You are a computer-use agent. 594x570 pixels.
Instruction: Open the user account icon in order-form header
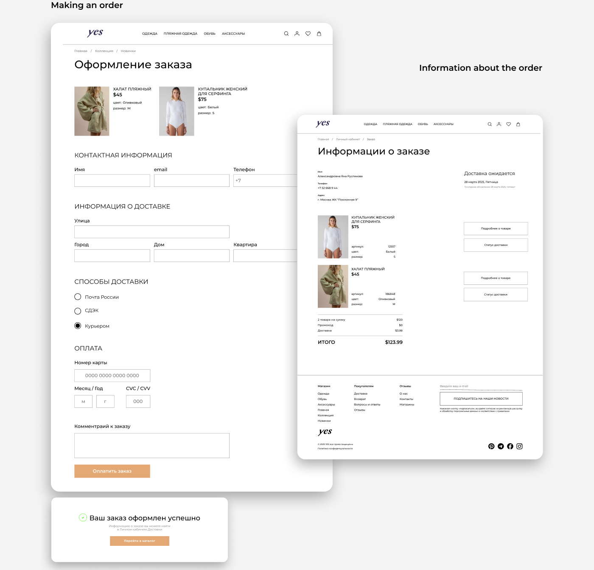[297, 33]
